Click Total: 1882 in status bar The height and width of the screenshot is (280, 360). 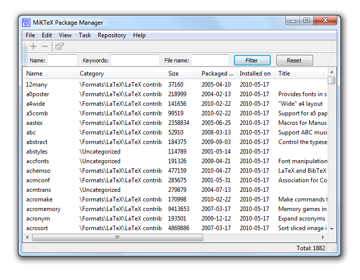tap(311, 248)
